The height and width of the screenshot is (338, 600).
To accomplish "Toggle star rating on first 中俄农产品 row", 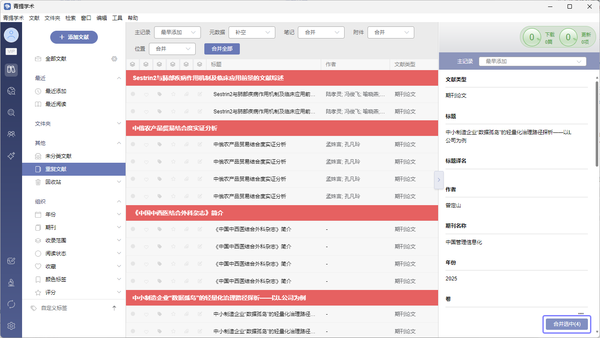I will [173, 145].
